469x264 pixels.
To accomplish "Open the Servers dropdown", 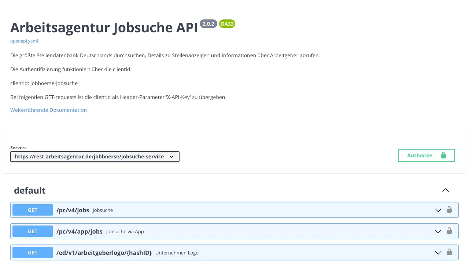I will 95,157.
